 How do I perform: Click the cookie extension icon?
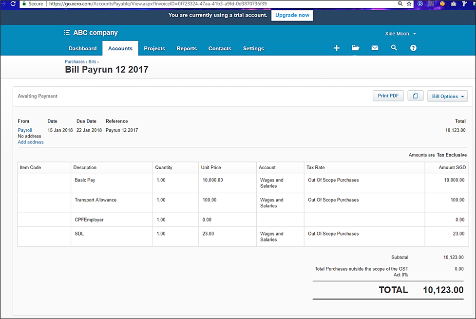(442, 3)
